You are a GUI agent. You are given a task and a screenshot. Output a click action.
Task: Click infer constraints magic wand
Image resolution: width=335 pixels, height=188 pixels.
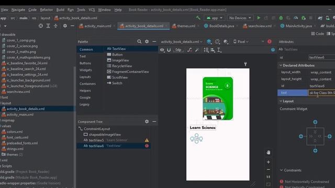click(x=197, y=50)
